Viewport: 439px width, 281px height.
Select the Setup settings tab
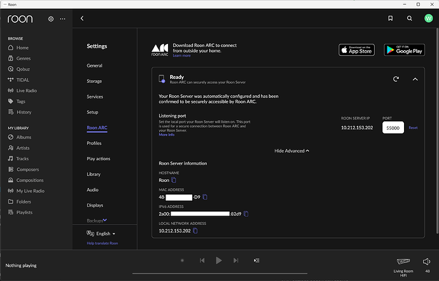(92, 112)
